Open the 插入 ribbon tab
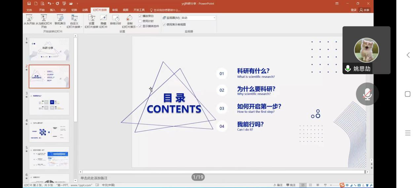The height and width of the screenshot is (188, 419). 53,10
